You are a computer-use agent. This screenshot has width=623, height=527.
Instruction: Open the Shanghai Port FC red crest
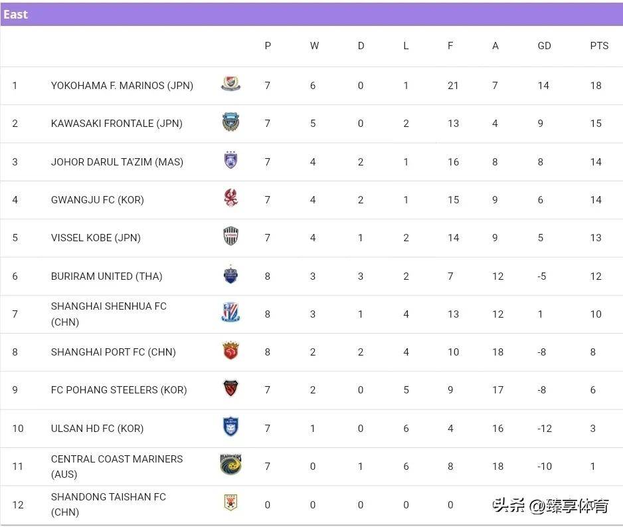(x=231, y=350)
